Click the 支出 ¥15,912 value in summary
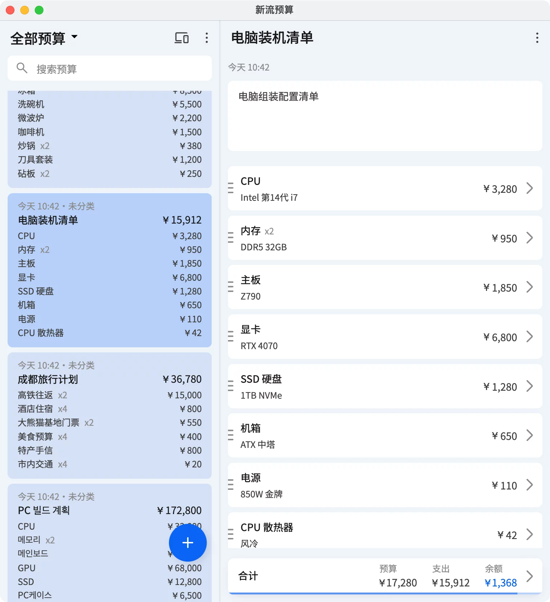Viewport: 550px width, 602px height. point(450,583)
